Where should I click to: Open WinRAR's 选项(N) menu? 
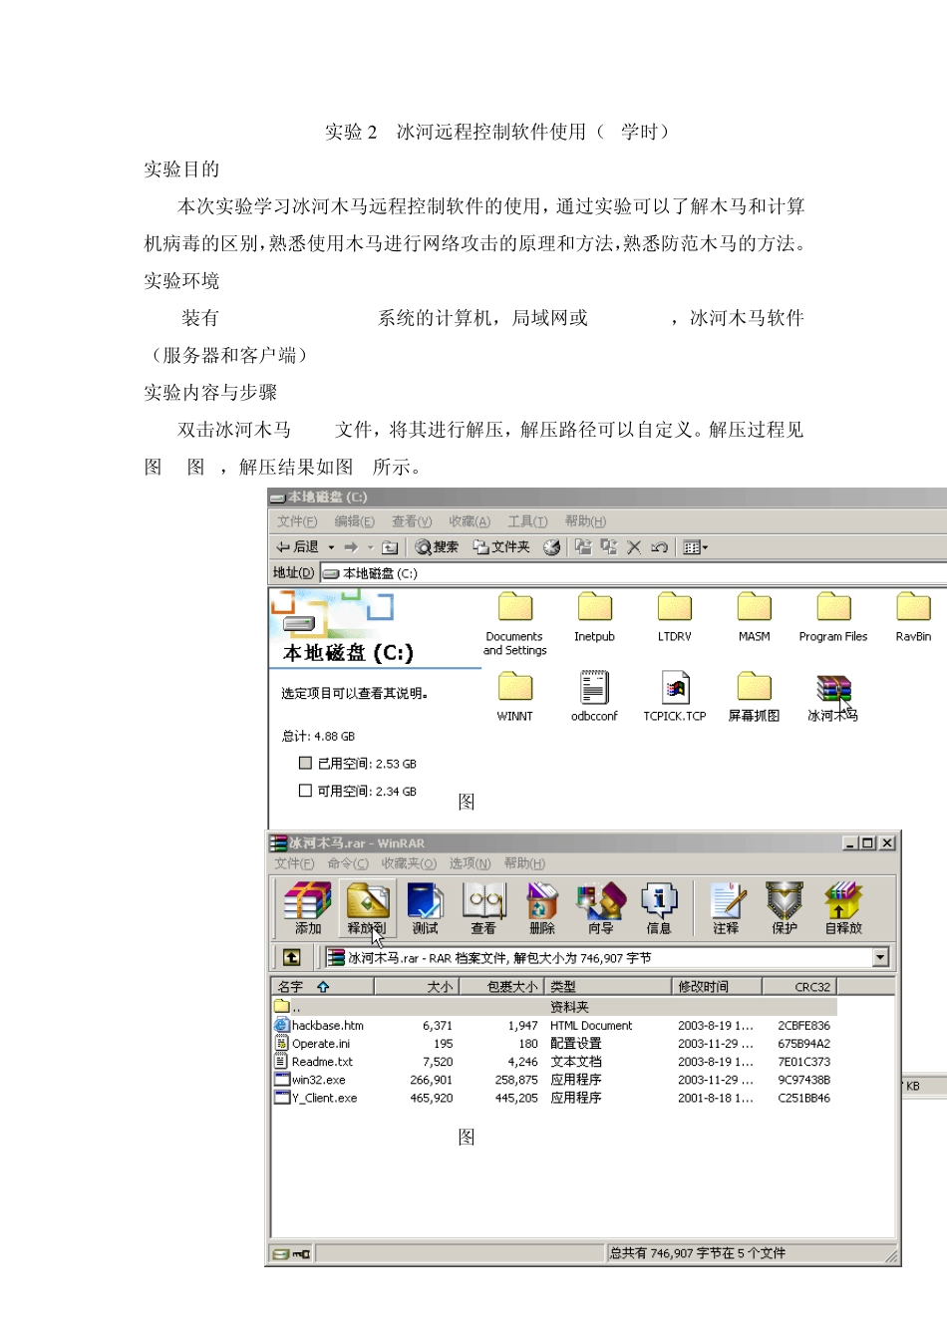coord(470,863)
